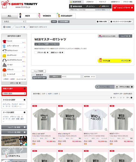
Task: Open お客様サポート customer support
Action: [x=115, y=2]
